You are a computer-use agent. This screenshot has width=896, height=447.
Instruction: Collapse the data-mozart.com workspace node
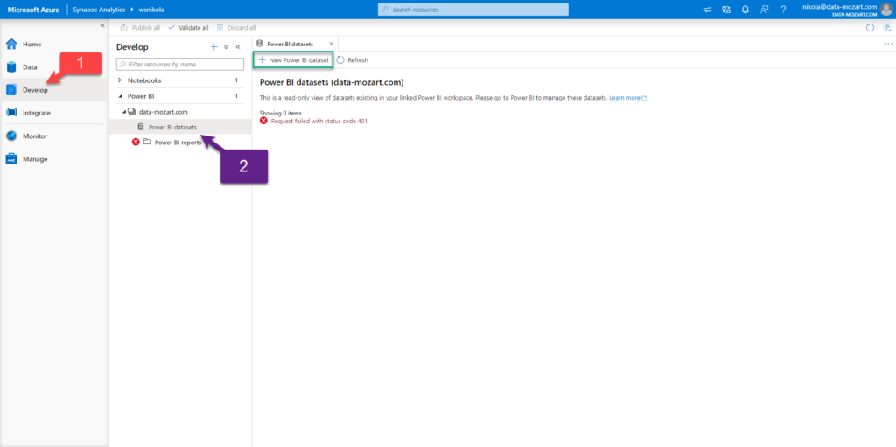(x=123, y=113)
